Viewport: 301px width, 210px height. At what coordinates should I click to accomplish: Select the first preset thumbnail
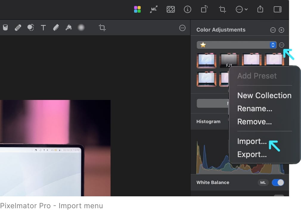point(206,61)
